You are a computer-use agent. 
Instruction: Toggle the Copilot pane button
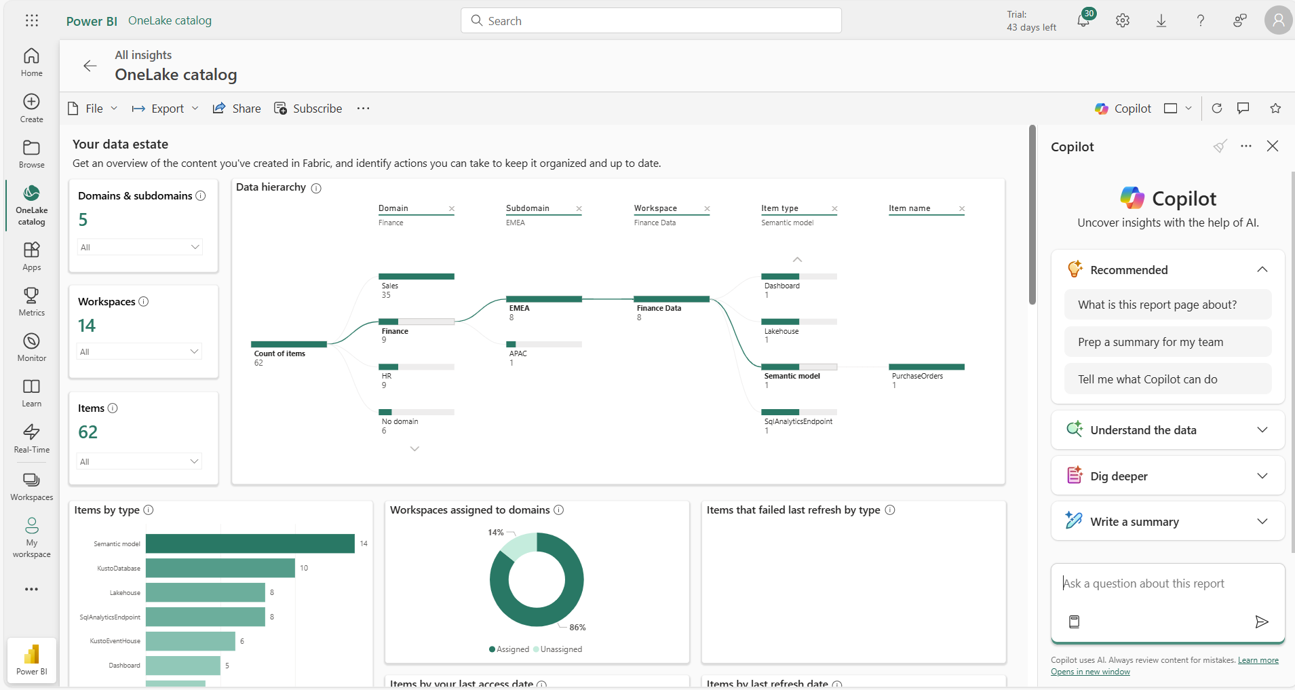coord(1123,109)
